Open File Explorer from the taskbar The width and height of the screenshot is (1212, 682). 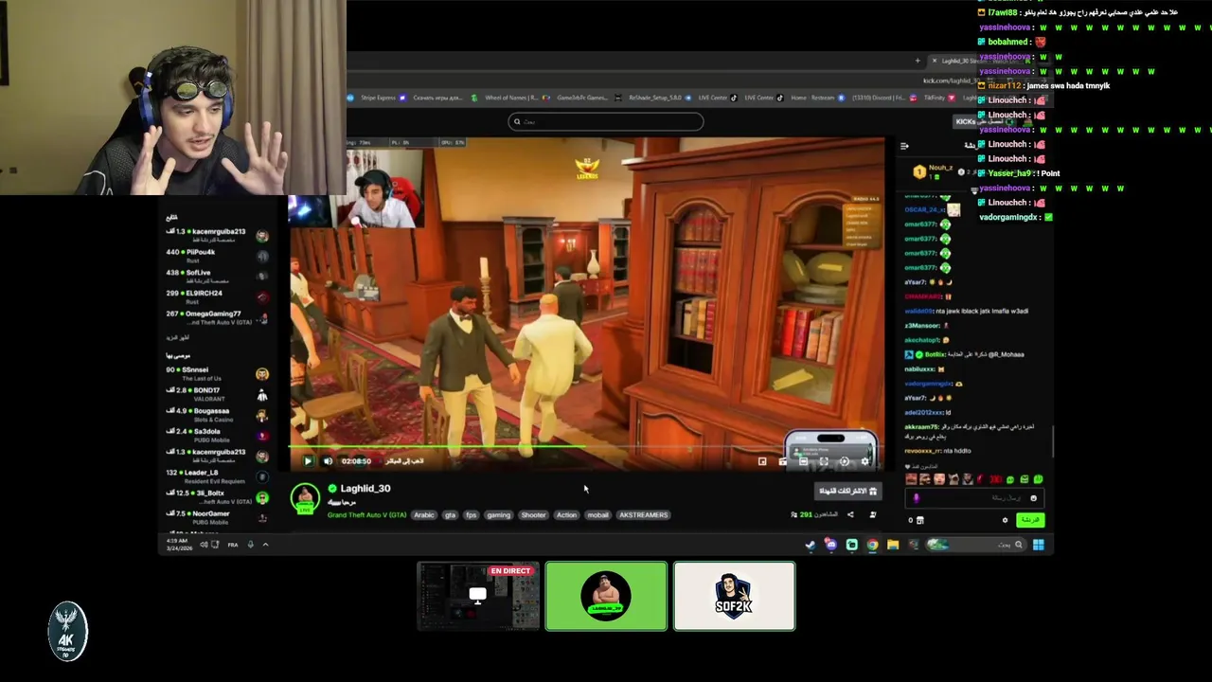(893, 545)
